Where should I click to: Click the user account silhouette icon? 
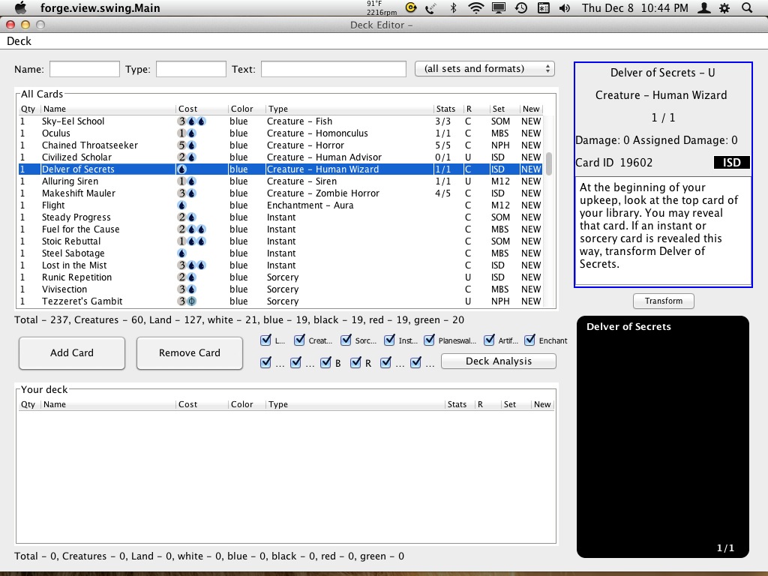point(703,8)
